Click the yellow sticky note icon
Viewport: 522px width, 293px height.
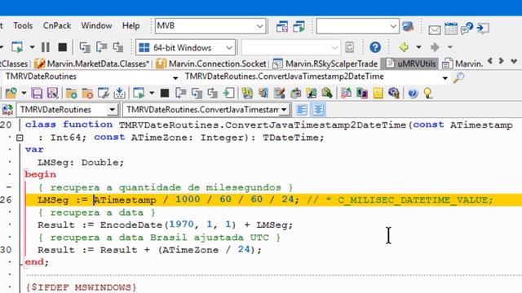(378, 94)
